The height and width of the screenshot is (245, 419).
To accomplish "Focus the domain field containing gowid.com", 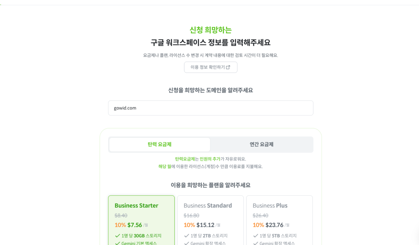I will click(x=210, y=108).
